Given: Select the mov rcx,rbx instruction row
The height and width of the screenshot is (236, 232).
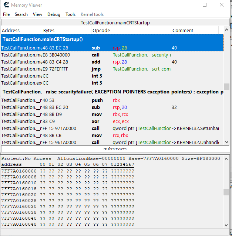Looking at the screenshot, I should [x=112, y=135].
